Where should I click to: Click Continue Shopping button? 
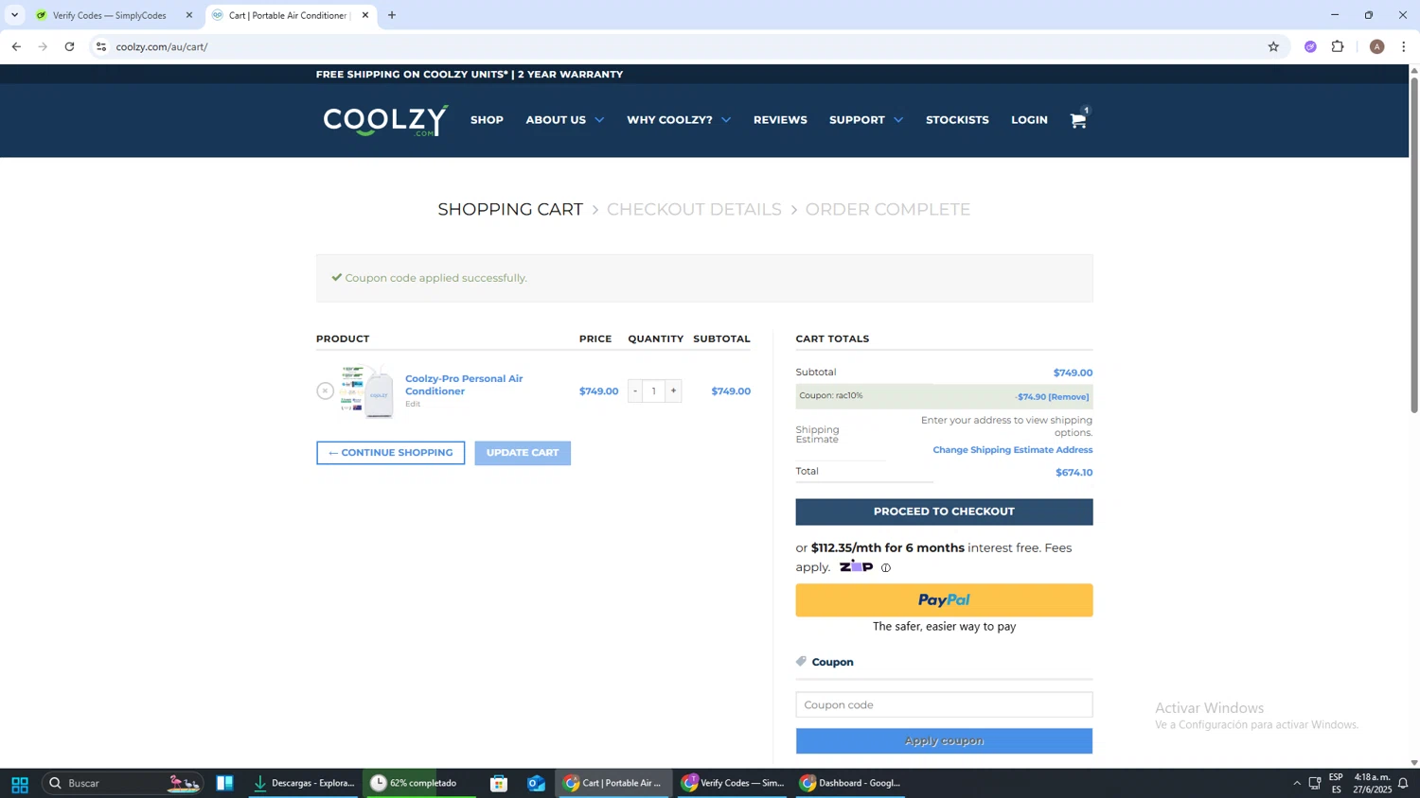pos(391,453)
